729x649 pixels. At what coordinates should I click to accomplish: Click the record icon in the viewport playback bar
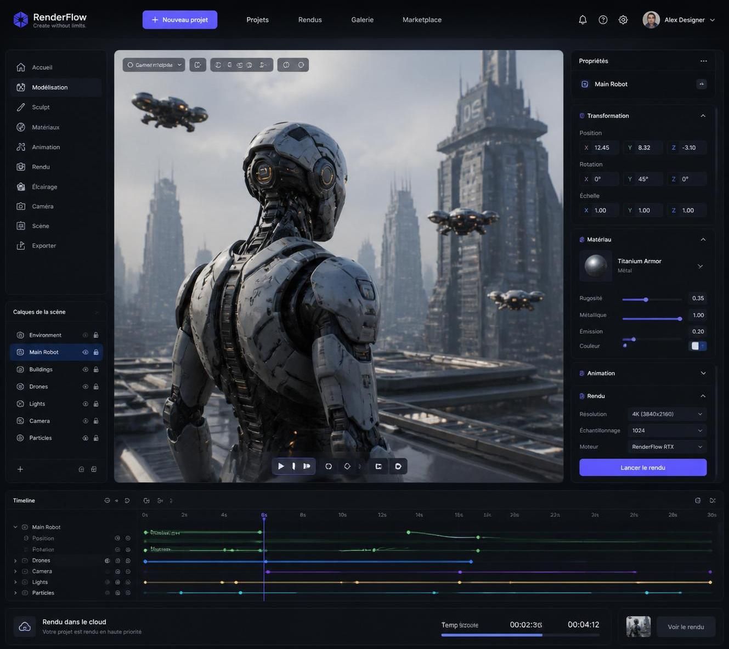coord(398,466)
